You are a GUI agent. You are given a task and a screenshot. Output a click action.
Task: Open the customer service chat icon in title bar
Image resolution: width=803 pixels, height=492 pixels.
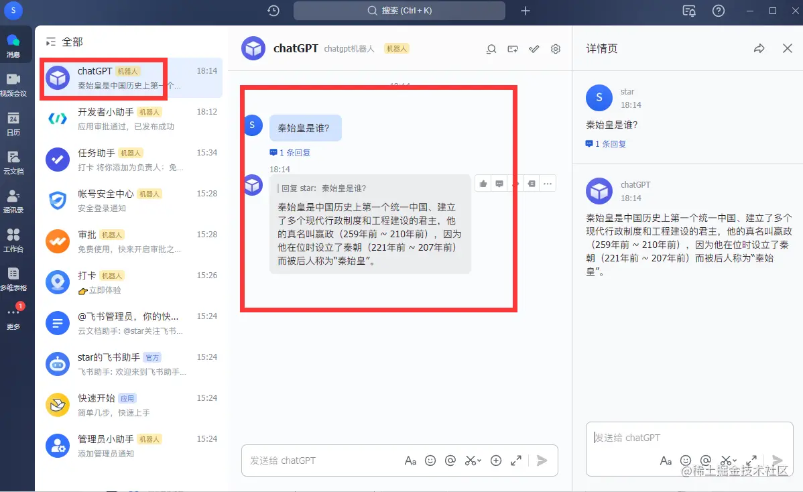click(689, 11)
